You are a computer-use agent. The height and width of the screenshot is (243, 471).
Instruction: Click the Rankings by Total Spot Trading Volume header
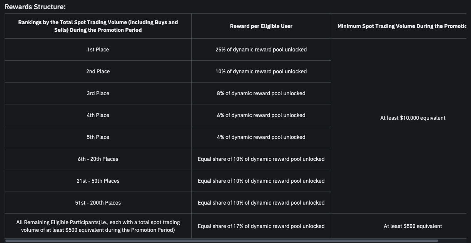pos(98,26)
